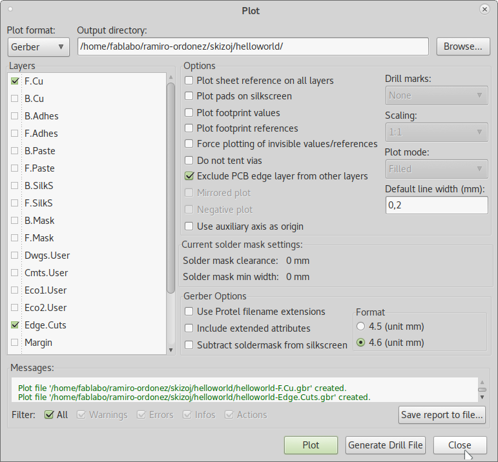Open the Scaling dropdown showing 1:1
Viewport: 498px width, 462px height.
[x=437, y=132]
